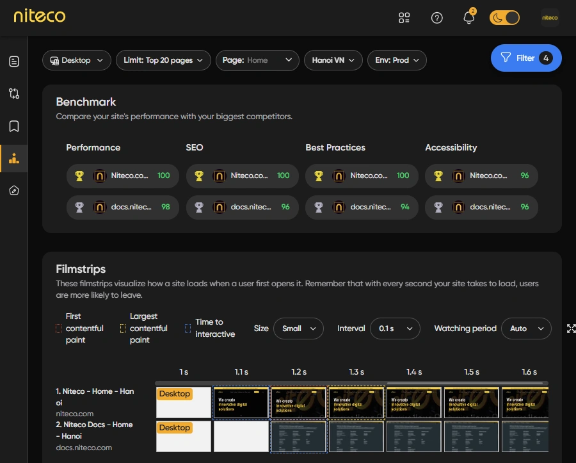Select docs.nitec... 96 SEO card
This screenshot has height=463, width=576.
click(x=243, y=207)
